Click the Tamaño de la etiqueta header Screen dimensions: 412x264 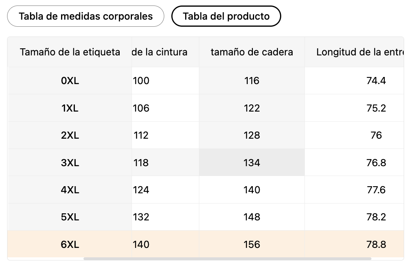coord(70,52)
